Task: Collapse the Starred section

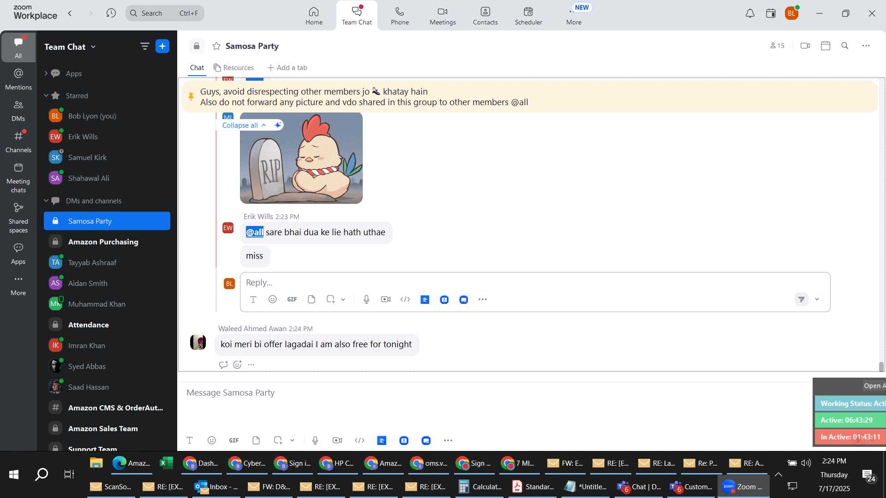Action: tap(46, 95)
